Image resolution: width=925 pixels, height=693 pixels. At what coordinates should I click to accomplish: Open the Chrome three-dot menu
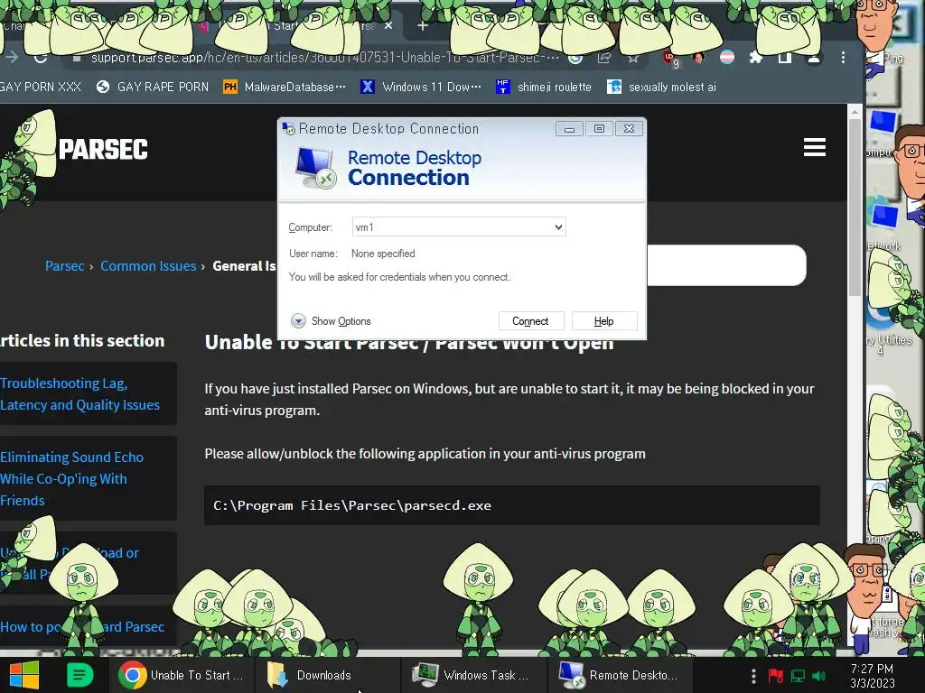tap(843, 57)
